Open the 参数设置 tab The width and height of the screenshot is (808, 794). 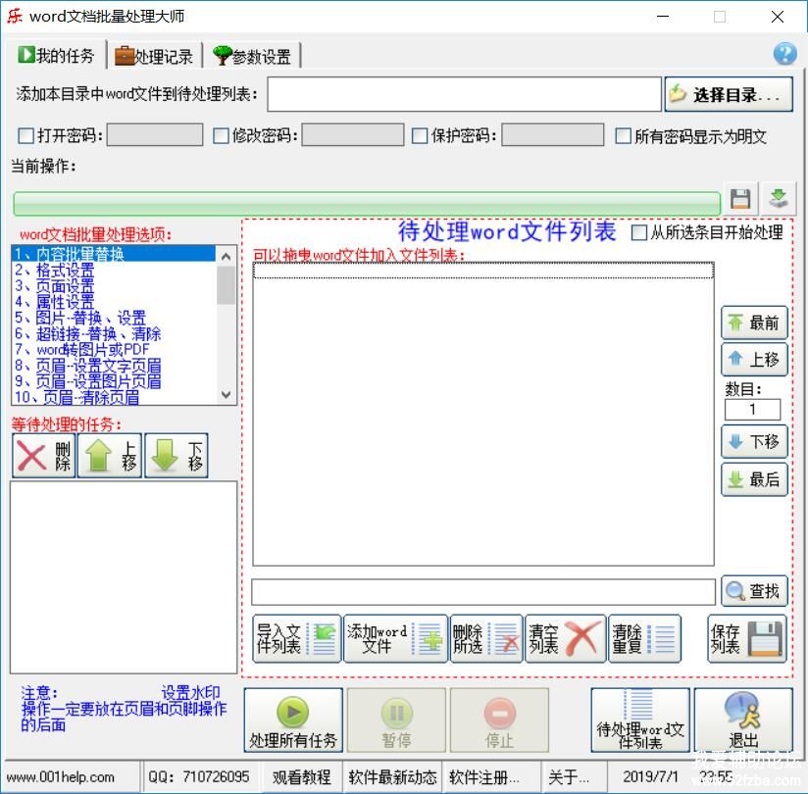tap(251, 56)
